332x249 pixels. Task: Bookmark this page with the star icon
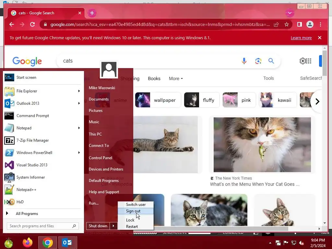point(287,25)
